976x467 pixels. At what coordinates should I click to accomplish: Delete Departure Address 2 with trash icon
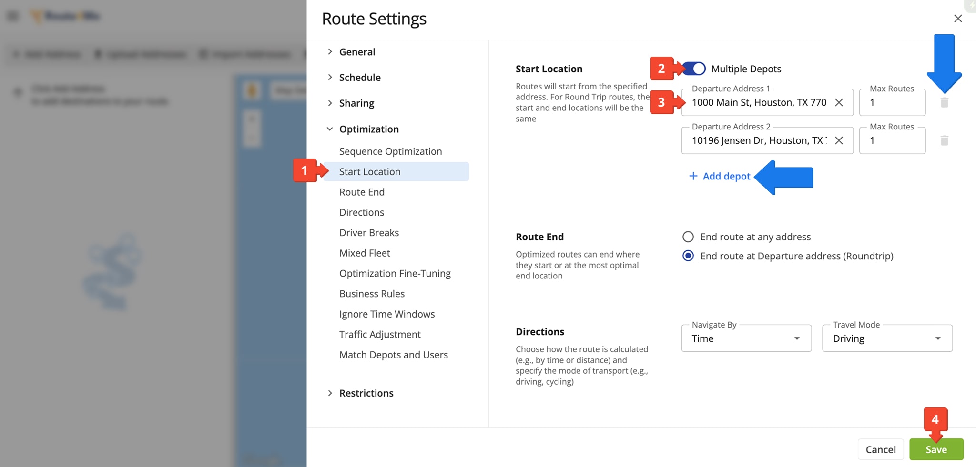click(945, 140)
